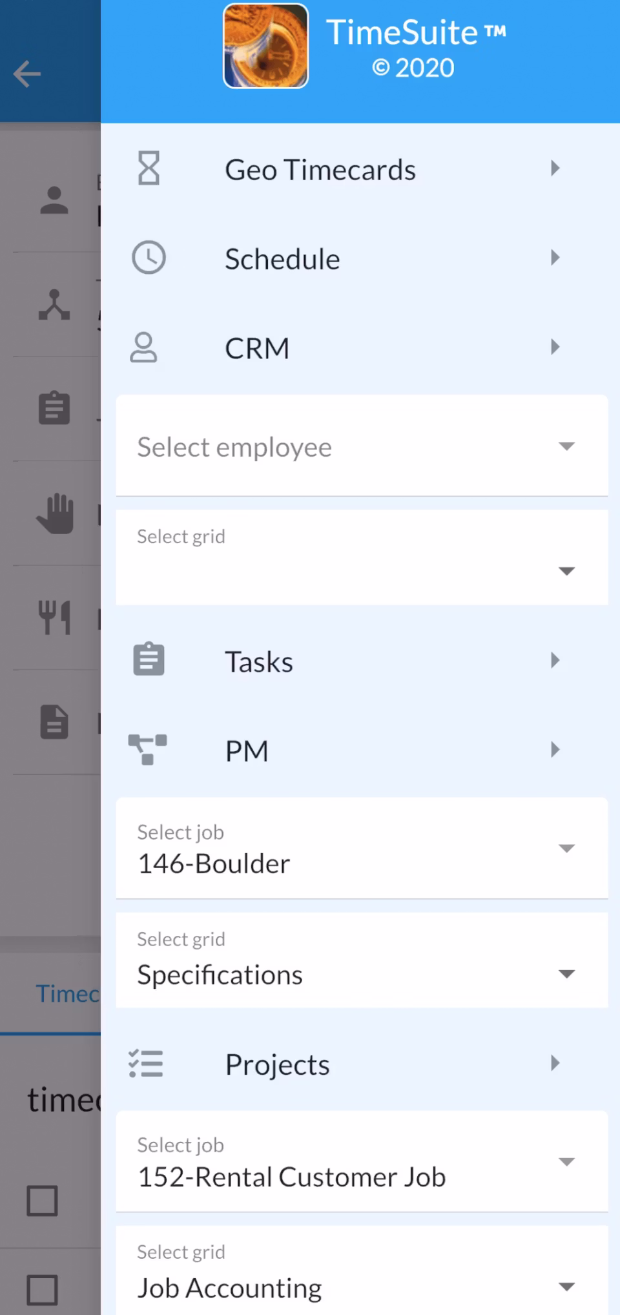
Task: Open the Geo Timecards hourglass icon
Action: [x=149, y=168]
